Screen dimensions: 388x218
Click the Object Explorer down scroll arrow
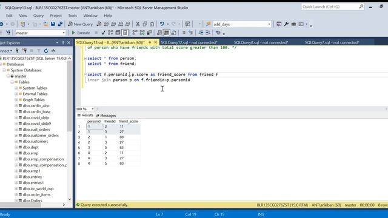(x=70, y=199)
